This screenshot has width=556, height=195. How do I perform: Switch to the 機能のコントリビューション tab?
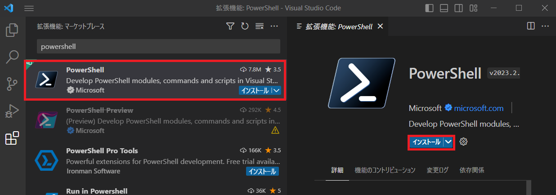coord(385,170)
